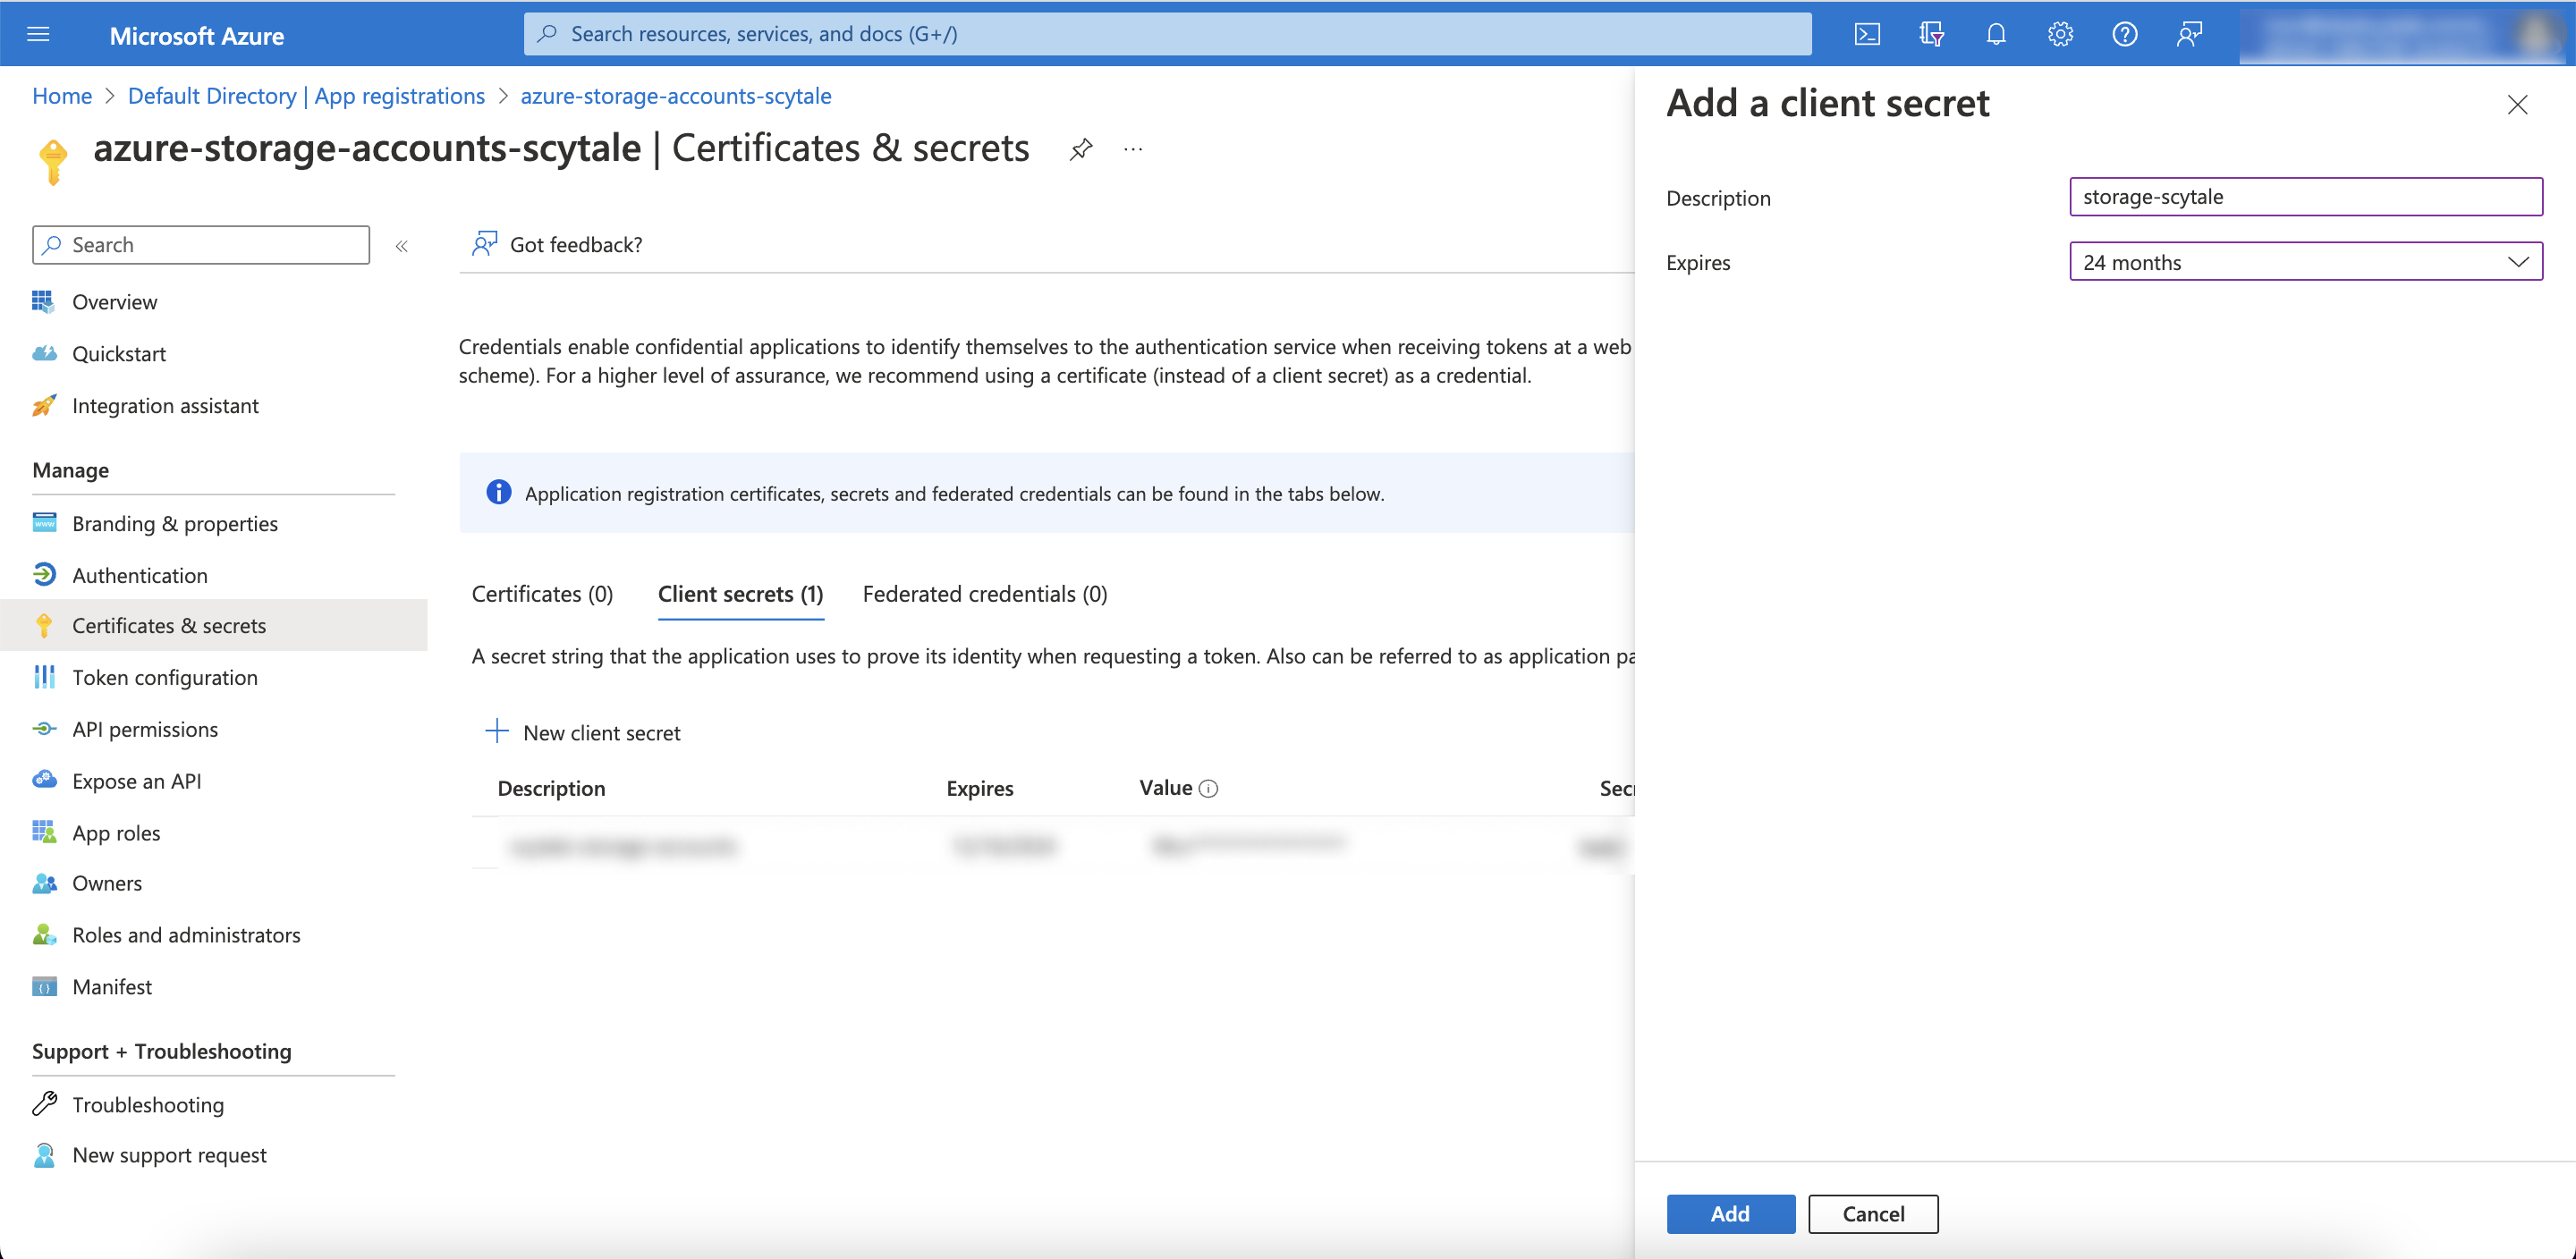The height and width of the screenshot is (1259, 2576).
Task: Pin the Certificates & secrets page
Action: (x=1081, y=149)
